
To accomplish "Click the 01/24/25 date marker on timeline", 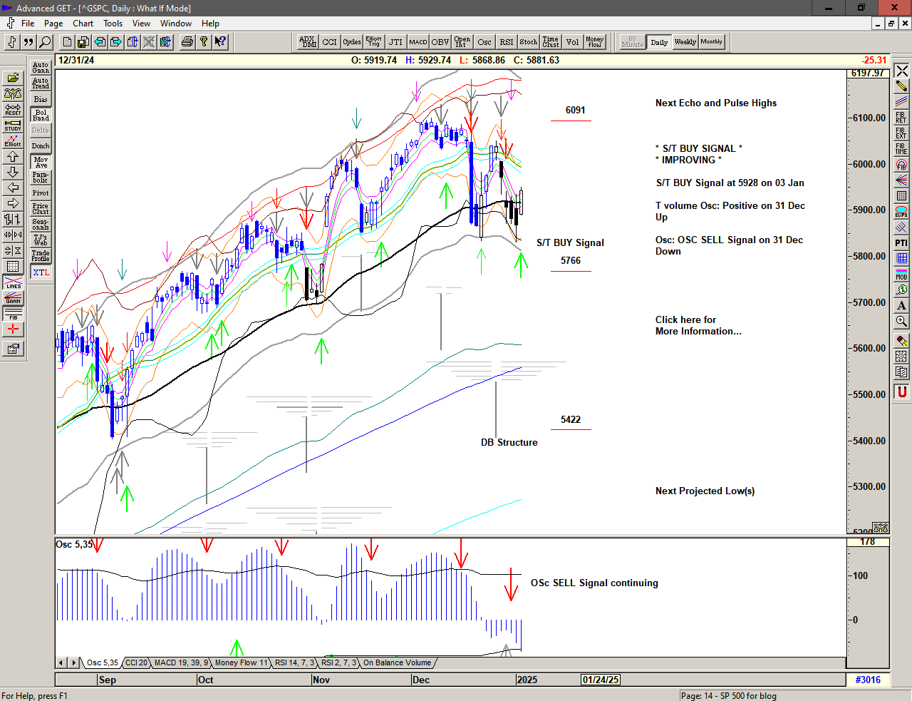I will click(601, 680).
